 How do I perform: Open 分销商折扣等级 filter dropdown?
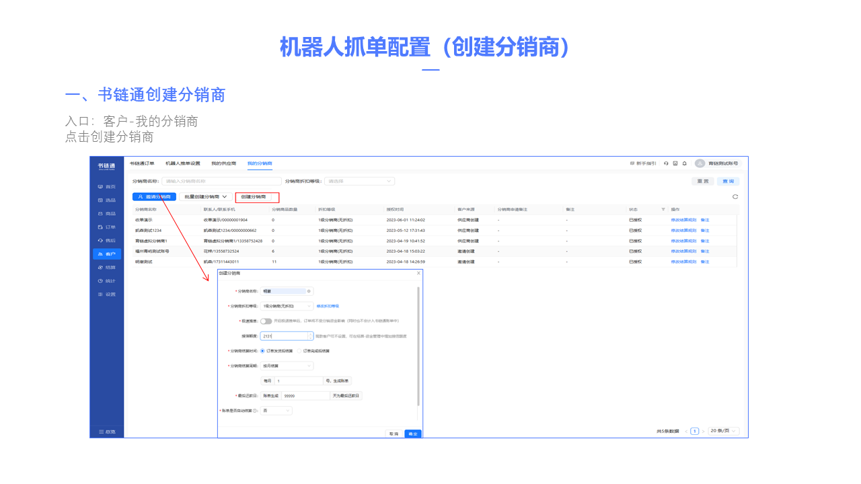(359, 182)
